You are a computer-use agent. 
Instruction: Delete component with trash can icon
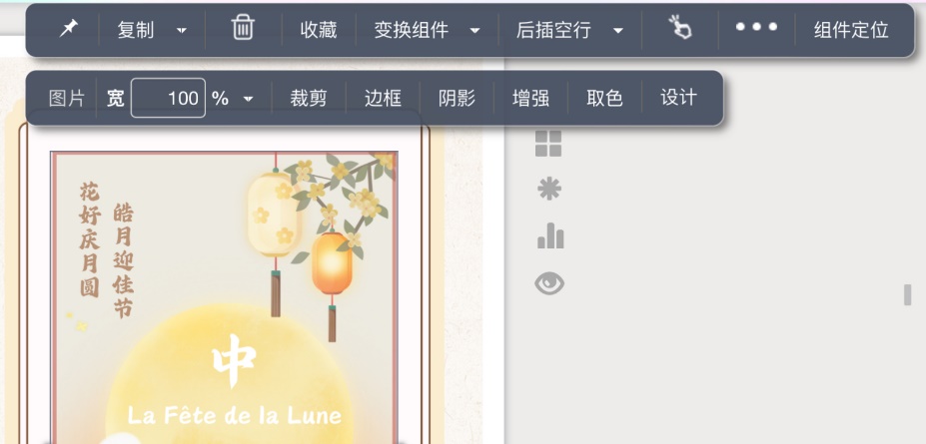click(243, 28)
